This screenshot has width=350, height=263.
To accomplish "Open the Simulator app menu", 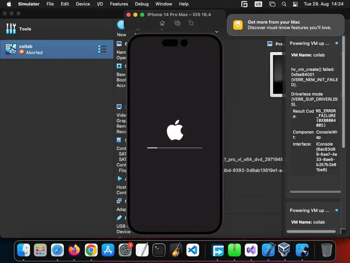I will coord(29,4).
